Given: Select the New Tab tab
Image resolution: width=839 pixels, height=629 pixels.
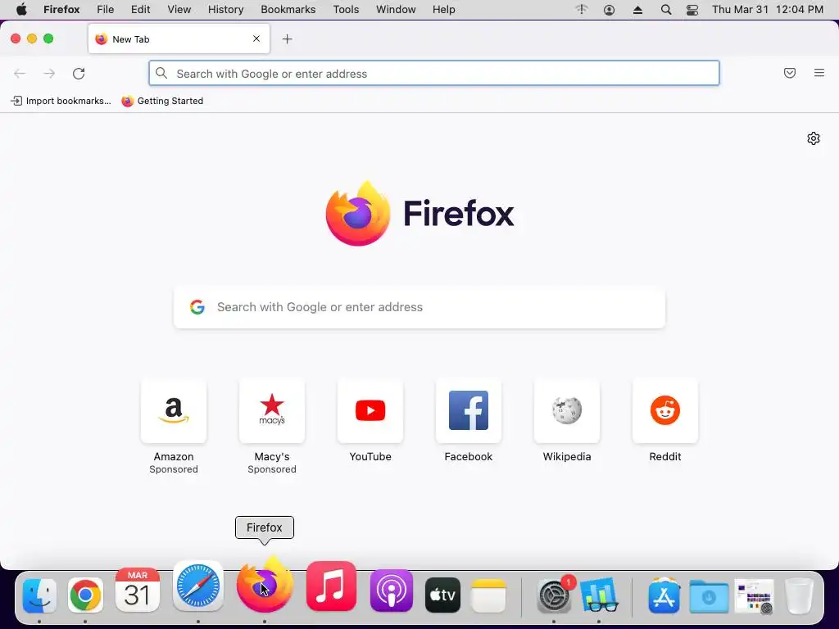Looking at the screenshot, I should tap(179, 38).
